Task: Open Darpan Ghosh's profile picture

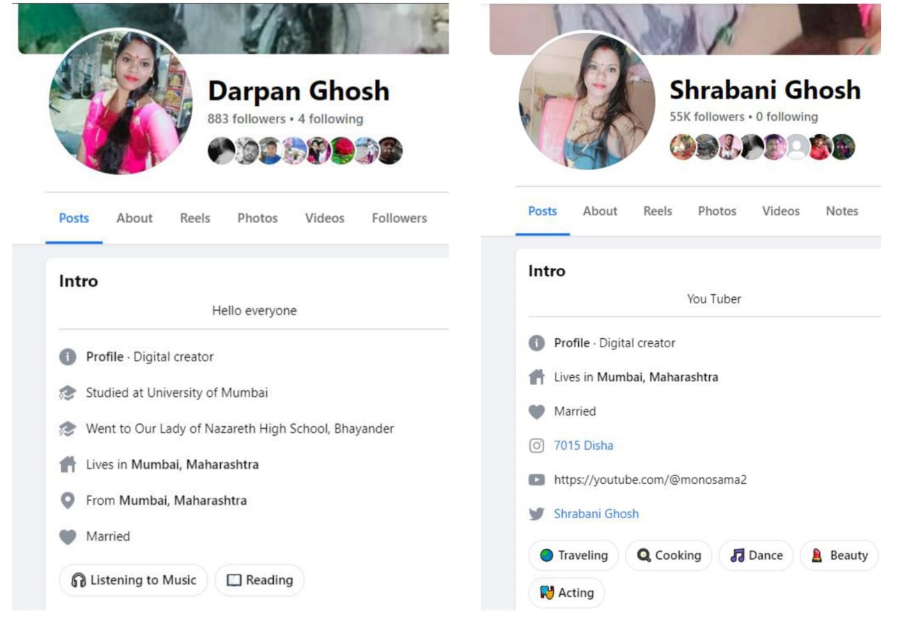Action: [x=121, y=101]
